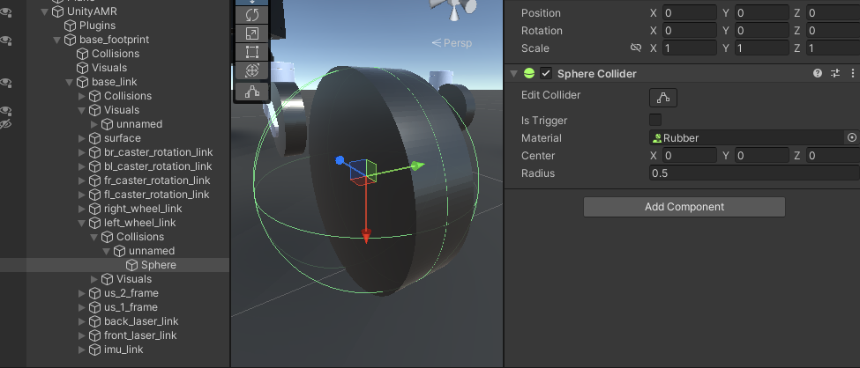Select the Scale tool in scene toolbar
The image size is (860, 368).
pyautogui.click(x=251, y=33)
